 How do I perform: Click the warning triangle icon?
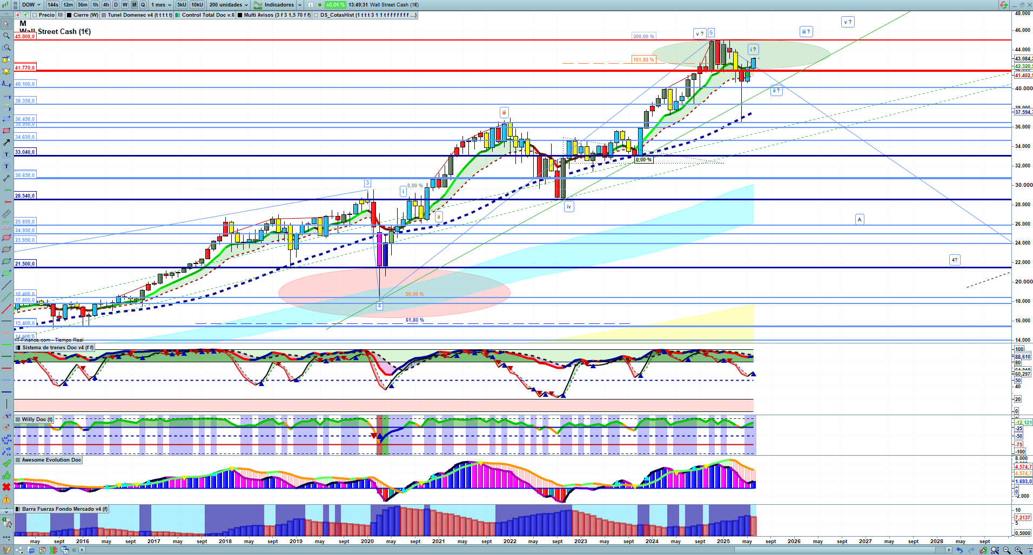point(6,499)
